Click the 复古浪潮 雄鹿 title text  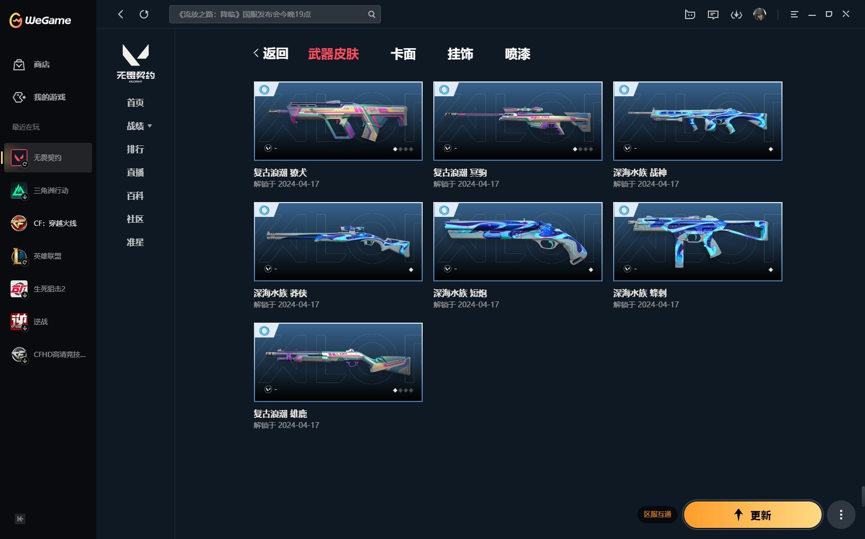click(x=280, y=414)
